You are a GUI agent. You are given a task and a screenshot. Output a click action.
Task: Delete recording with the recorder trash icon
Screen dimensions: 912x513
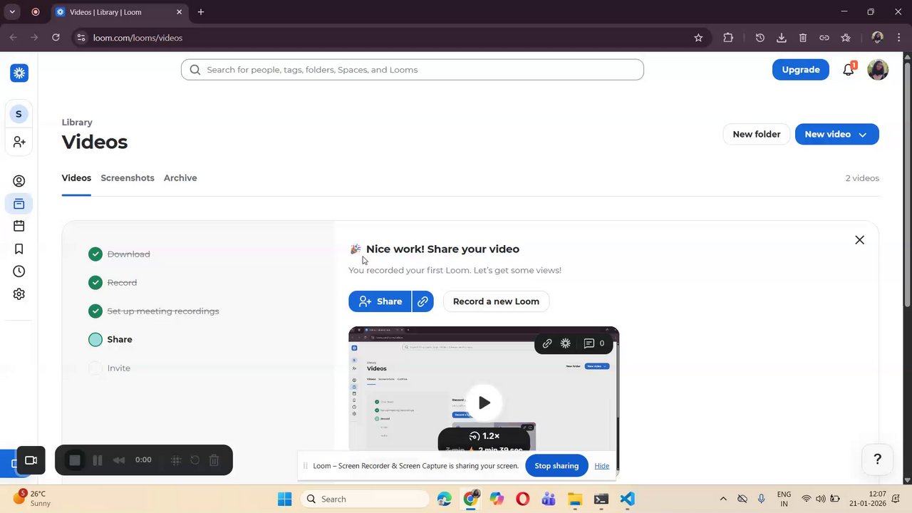coord(214,460)
